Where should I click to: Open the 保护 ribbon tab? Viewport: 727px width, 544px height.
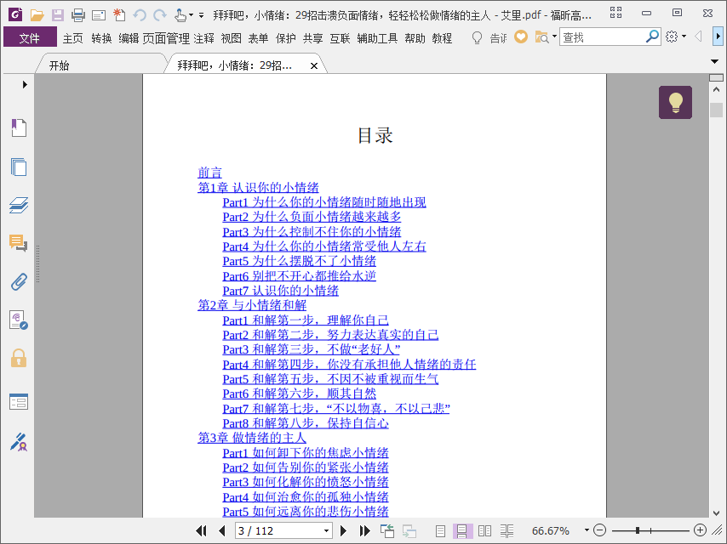point(286,38)
